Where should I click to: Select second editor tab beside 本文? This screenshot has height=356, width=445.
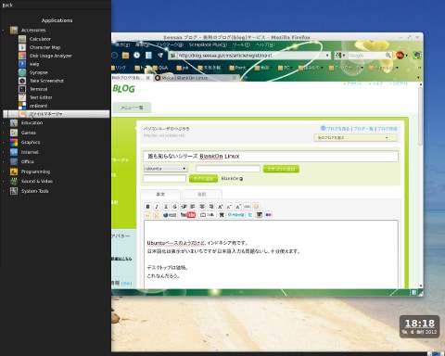(202, 195)
